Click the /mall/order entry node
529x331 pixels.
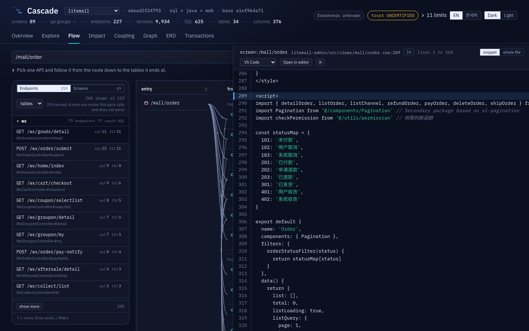[x=174, y=103]
